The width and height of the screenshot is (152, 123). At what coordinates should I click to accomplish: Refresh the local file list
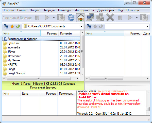click(x=71, y=17)
